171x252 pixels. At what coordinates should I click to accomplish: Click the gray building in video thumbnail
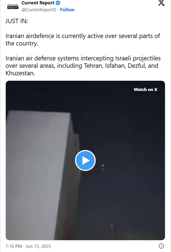pyautogui.click(x=42, y=175)
